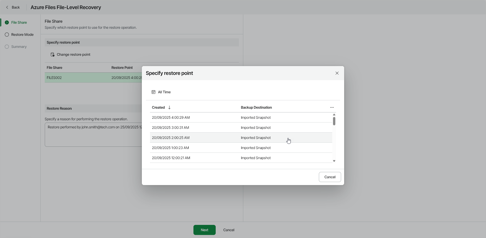Screen dimensions: 486x238
Task: Click the green File Share progress indicator
Action: tap(7, 22)
